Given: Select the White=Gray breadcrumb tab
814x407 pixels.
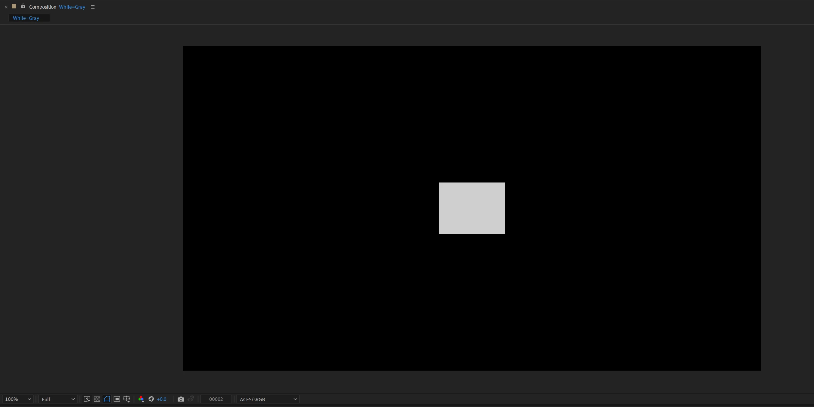Looking at the screenshot, I should click(26, 18).
